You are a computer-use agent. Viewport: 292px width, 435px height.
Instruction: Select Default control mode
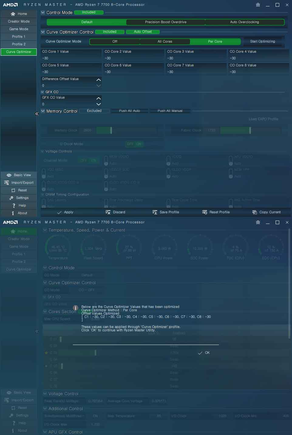[x=87, y=22]
